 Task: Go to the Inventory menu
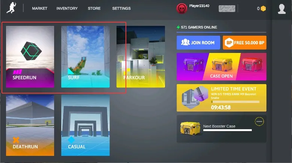(67, 8)
